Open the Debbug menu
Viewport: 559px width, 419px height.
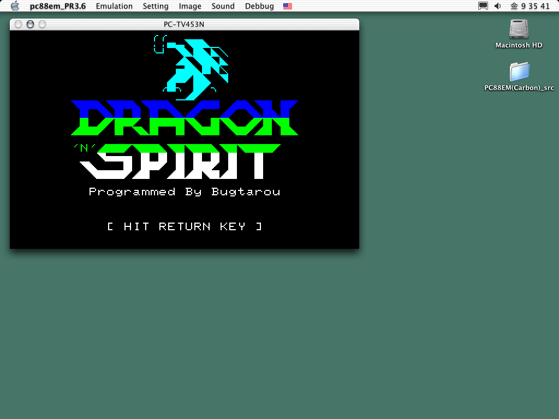259,6
